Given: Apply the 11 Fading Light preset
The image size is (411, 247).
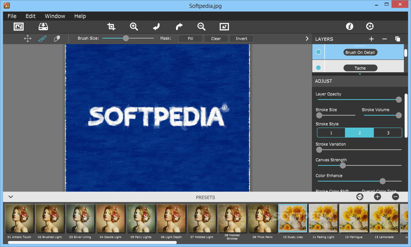Looking at the screenshot, I should point(324,219).
